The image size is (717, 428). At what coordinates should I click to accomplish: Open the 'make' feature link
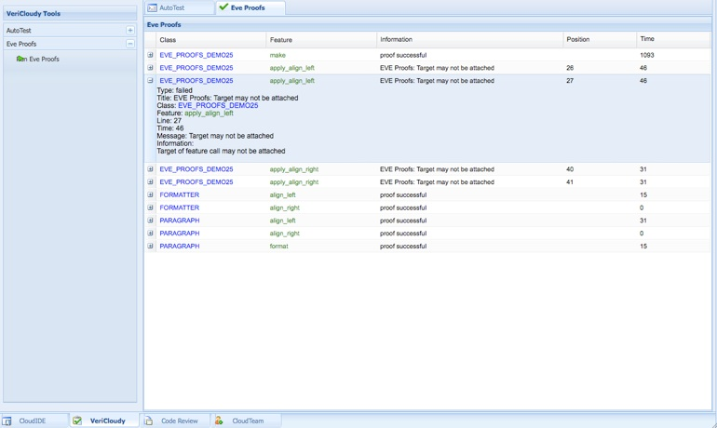point(277,55)
